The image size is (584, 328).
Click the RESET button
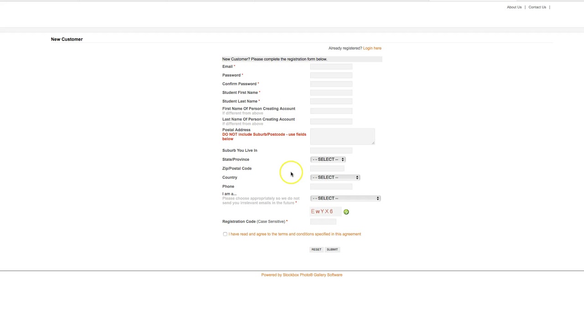(316, 250)
